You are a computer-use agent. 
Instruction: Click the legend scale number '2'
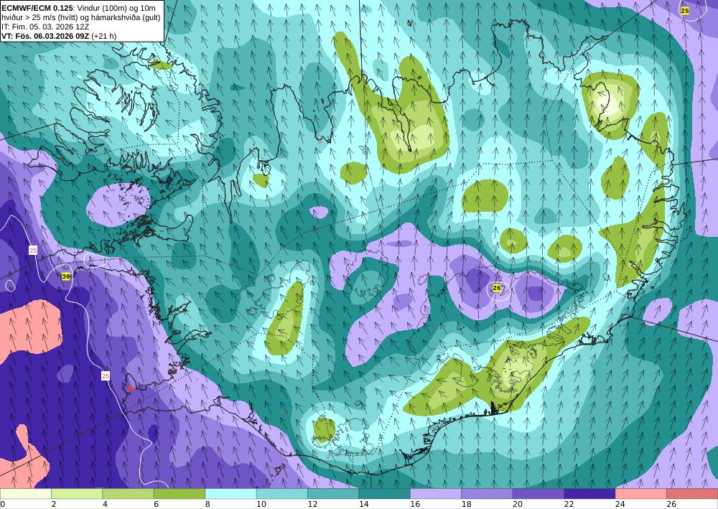pyautogui.click(x=54, y=504)
